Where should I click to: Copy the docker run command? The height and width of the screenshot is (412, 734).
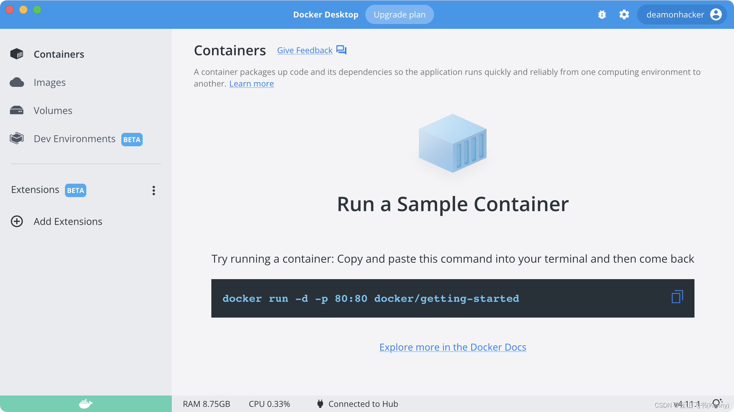pyautogui.click(x=677, y=297)
